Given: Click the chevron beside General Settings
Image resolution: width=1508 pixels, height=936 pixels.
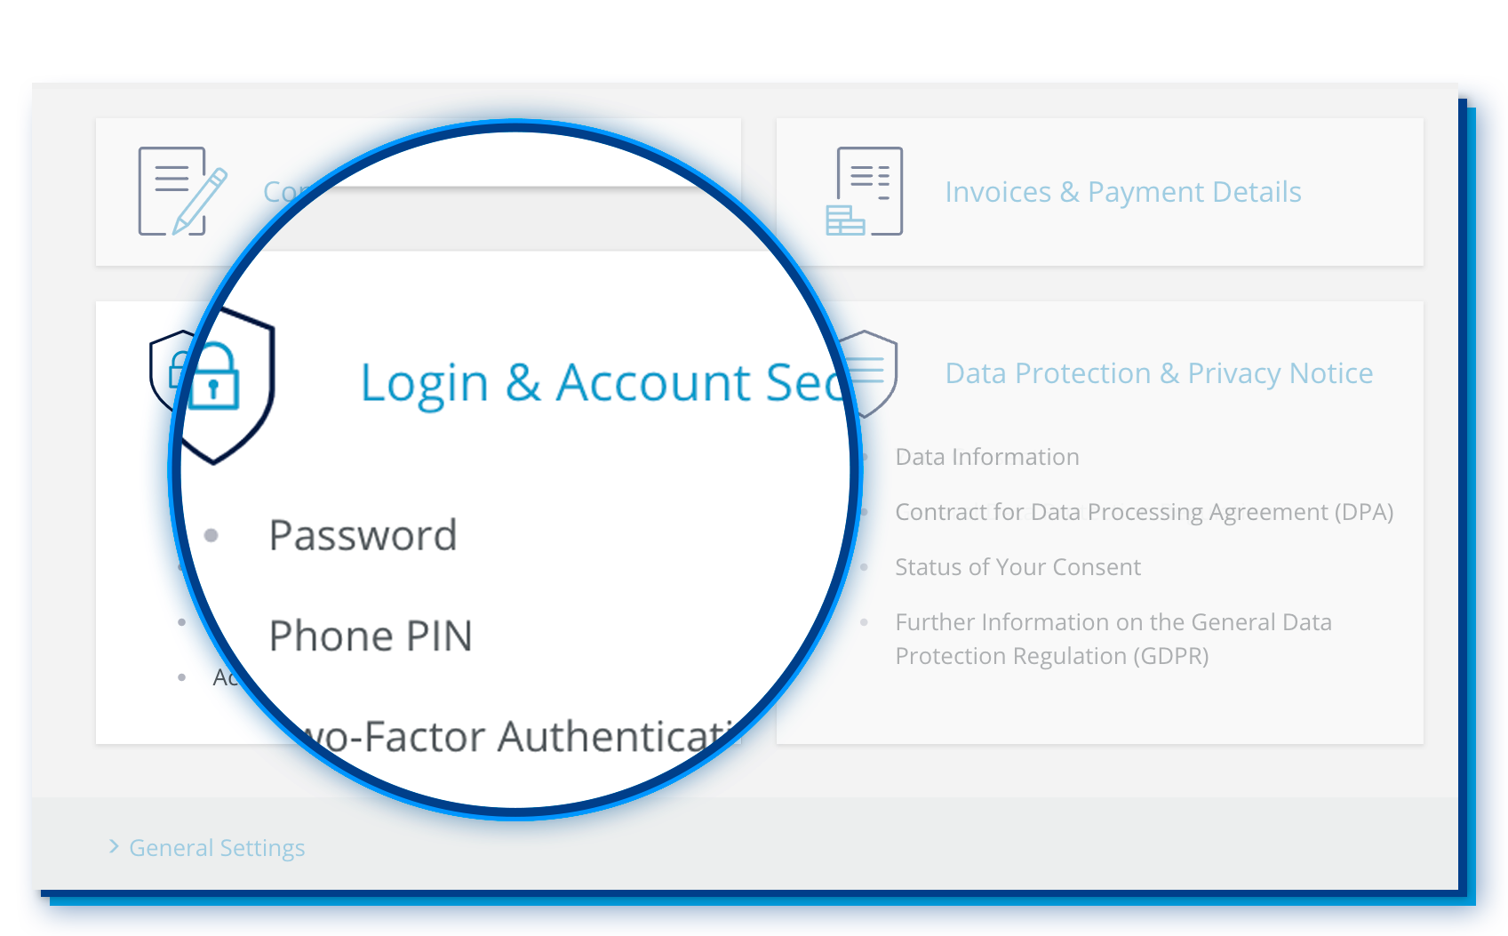Looking at the screenshot, I should point(114,846).
